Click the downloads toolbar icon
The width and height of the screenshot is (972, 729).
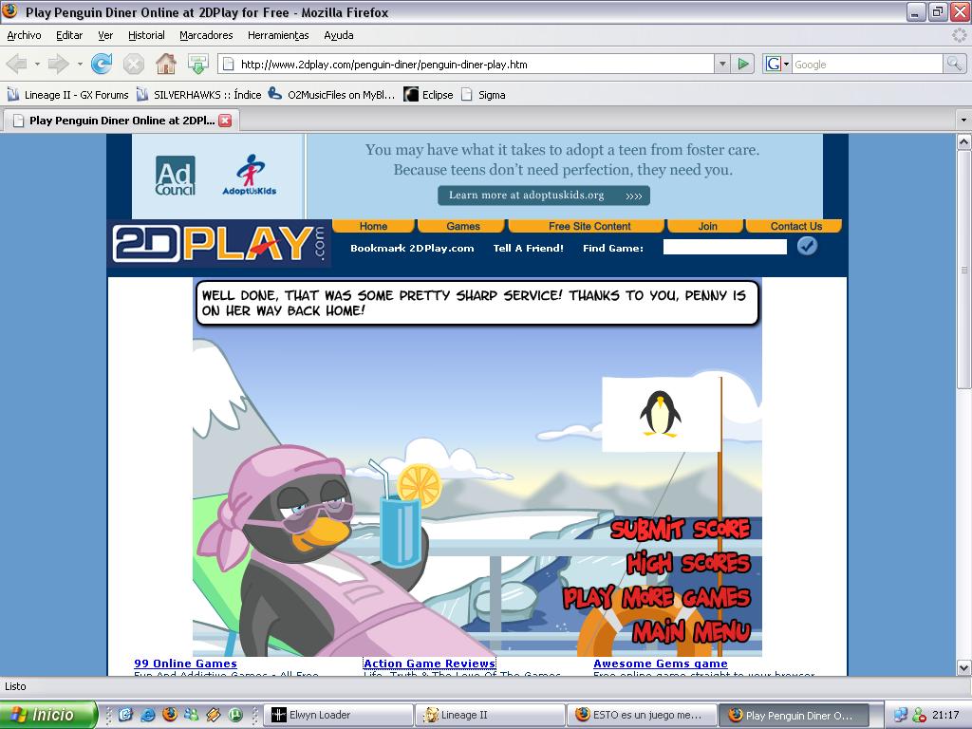point(197,64)
